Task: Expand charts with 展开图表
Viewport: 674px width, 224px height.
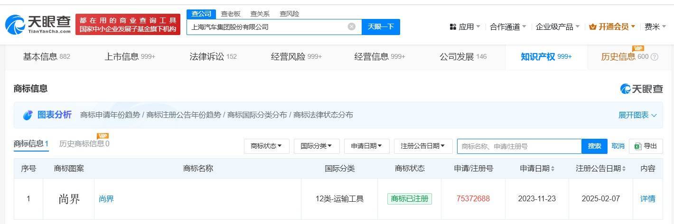Action: pos(637,115)
